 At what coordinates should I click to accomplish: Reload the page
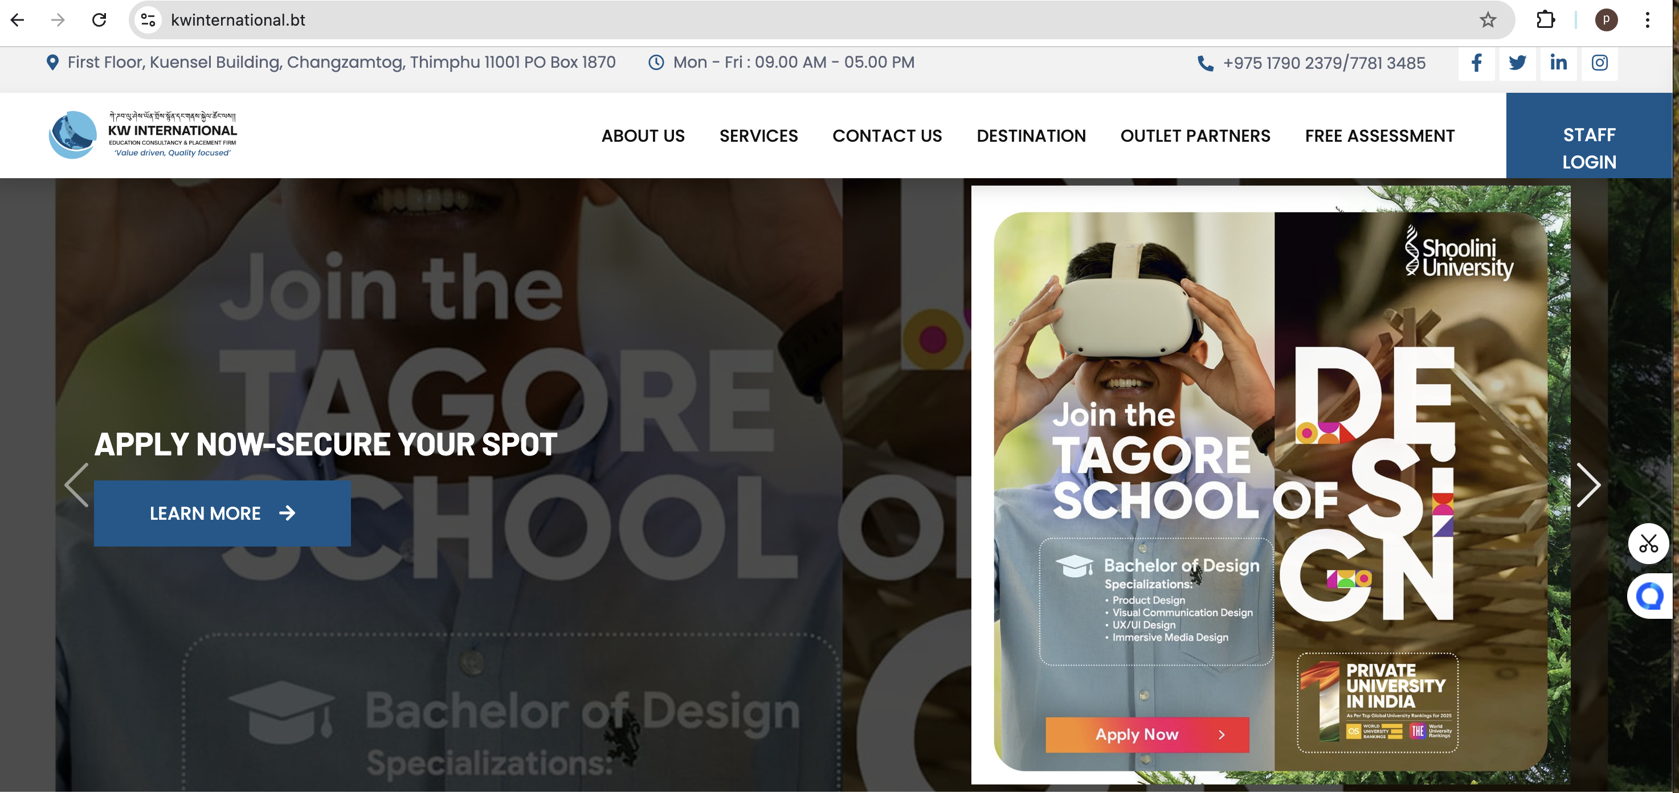(x=99, y=20)
